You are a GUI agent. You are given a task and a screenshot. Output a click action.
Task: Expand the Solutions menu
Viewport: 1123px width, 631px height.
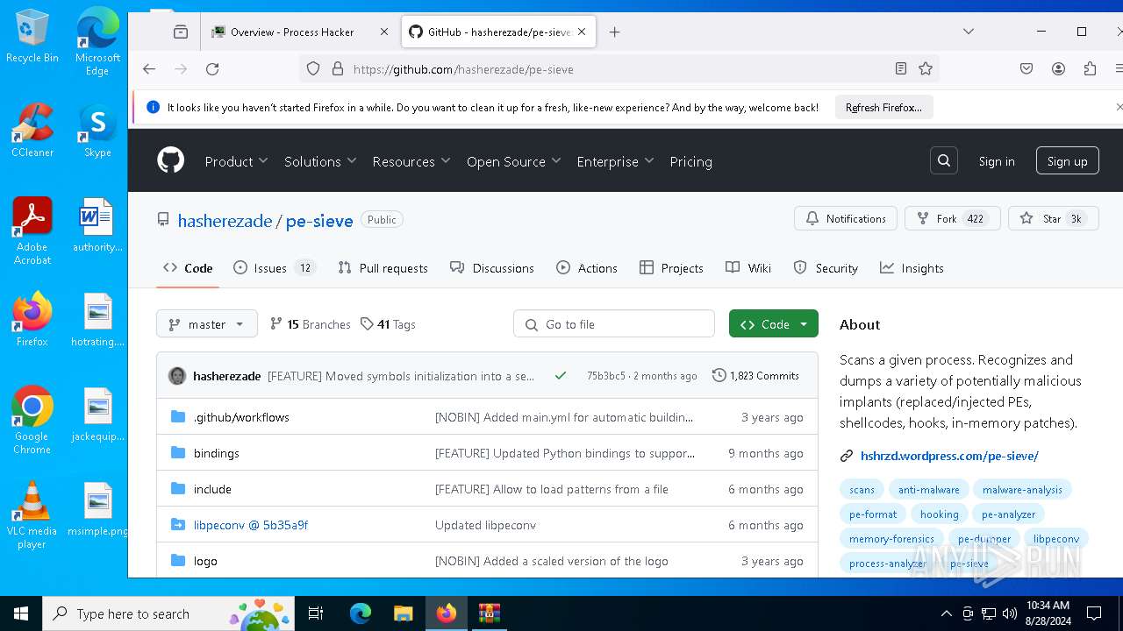pyautogui.click(x=320, y=161)
